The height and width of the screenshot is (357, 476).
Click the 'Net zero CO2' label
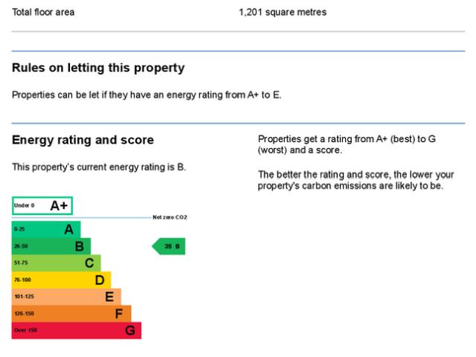click(x=170, y=217)
